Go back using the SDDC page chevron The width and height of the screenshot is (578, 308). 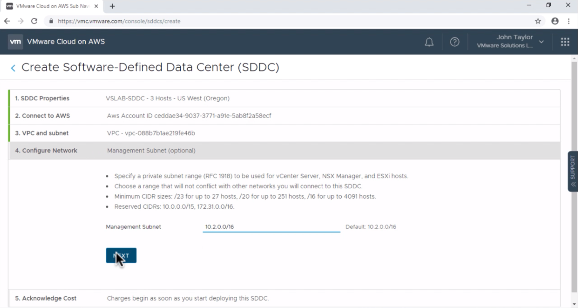coord(13,68)
